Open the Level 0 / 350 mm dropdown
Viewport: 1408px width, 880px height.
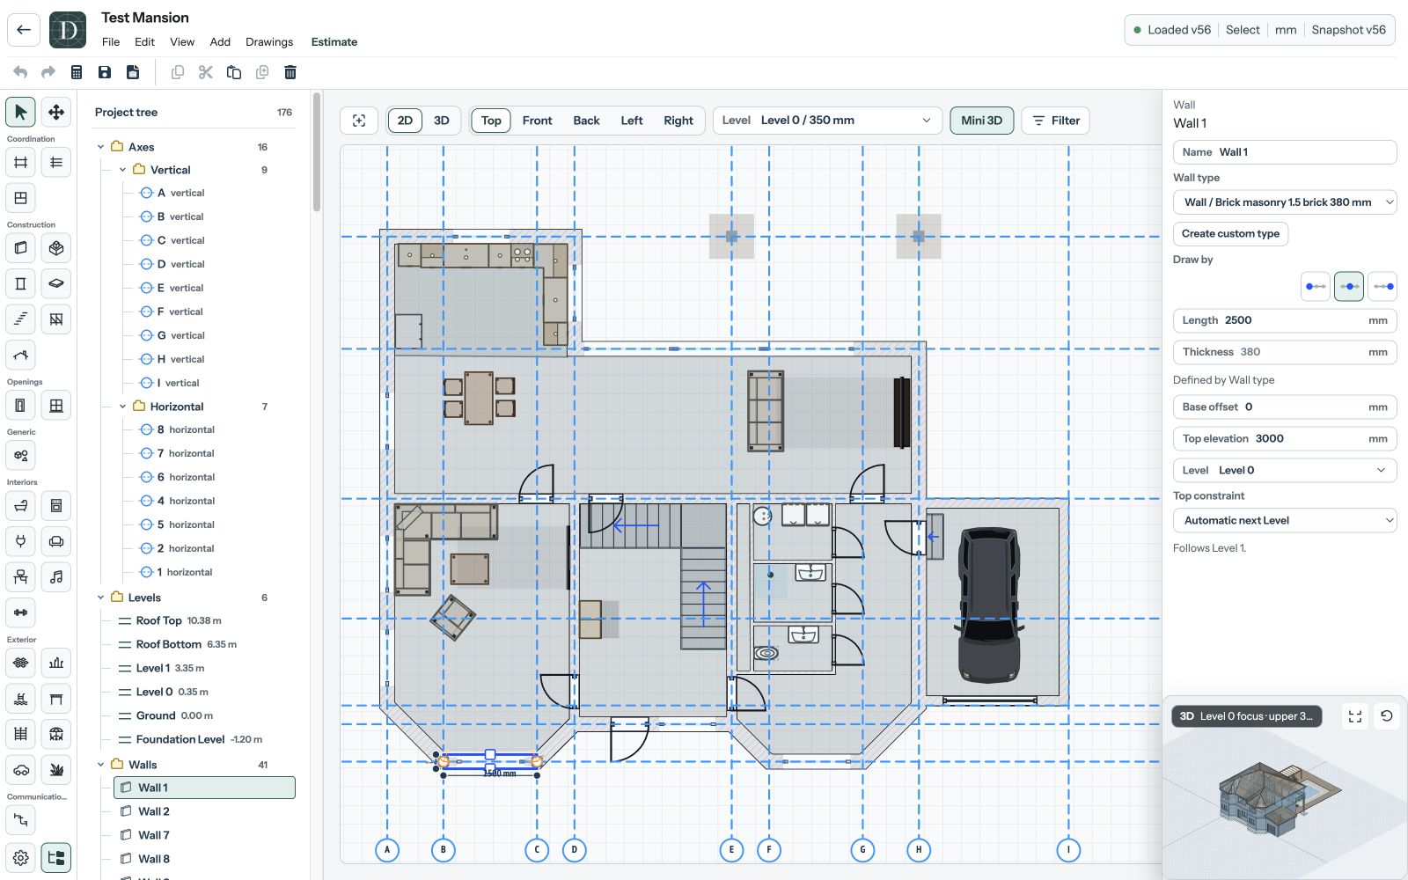pyautogui.click(x=826, y=121)
